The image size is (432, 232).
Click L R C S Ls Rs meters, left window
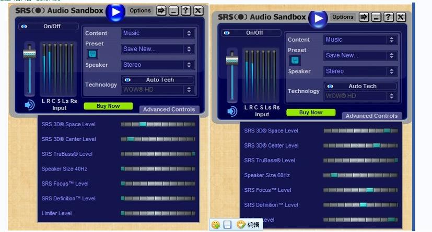tap(59, 69)
